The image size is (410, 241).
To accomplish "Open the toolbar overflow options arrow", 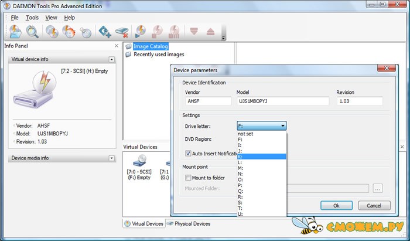I will [x=223, y=38].
